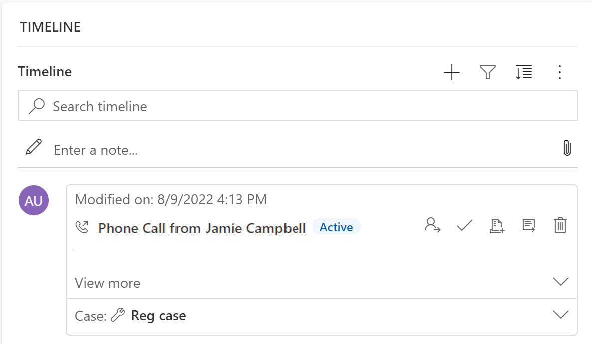Screen dimensions: 592x344
Task: Click the AU avatar bubble
Action: pos(33,200)
